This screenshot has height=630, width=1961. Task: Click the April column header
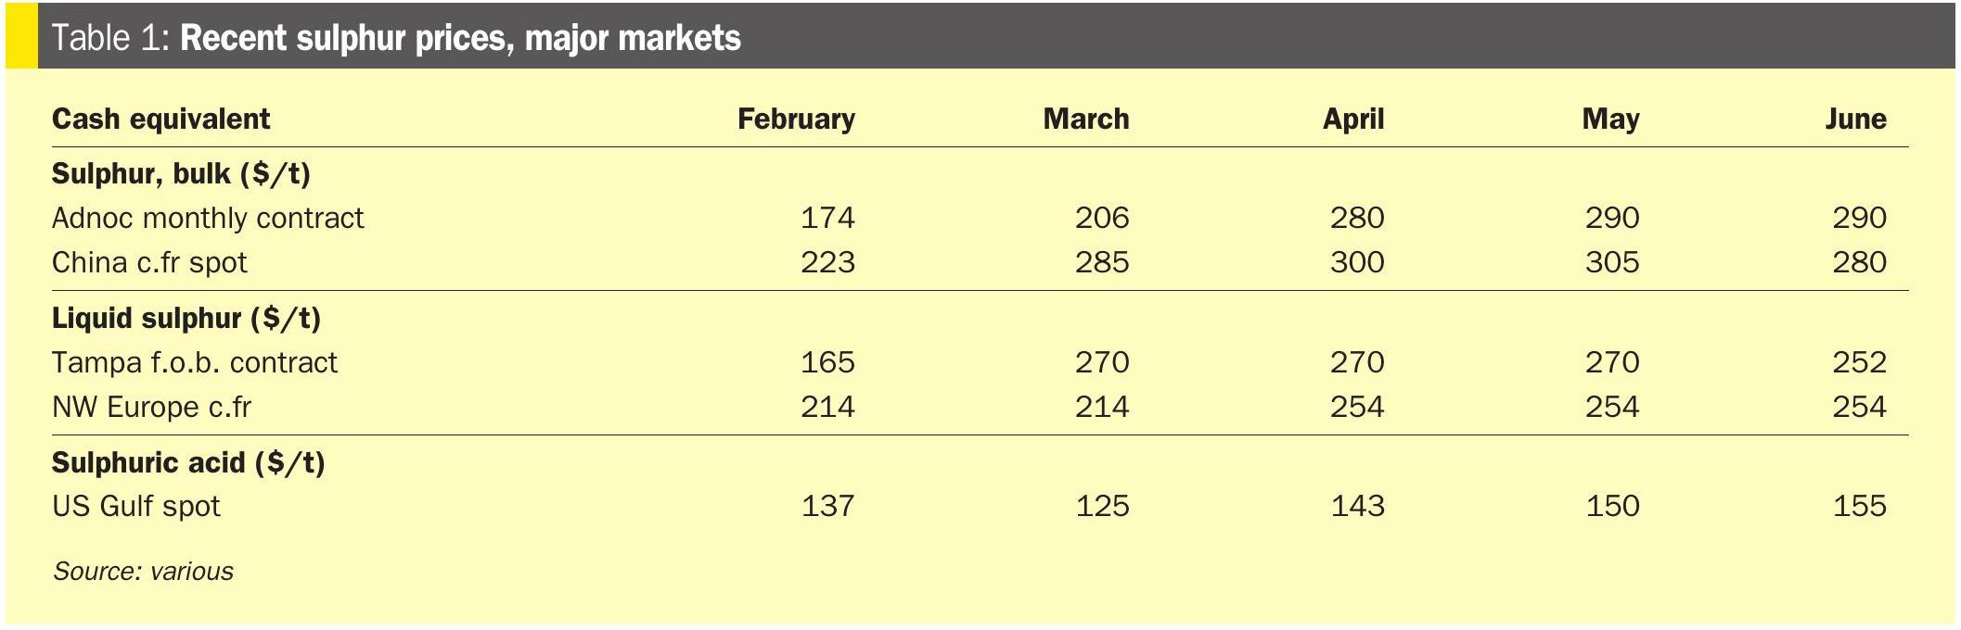(1353, 120)
